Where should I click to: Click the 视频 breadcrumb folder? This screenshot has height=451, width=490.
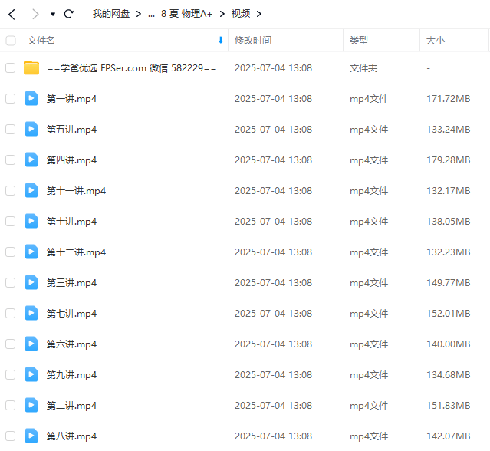(x=241, y=14)
